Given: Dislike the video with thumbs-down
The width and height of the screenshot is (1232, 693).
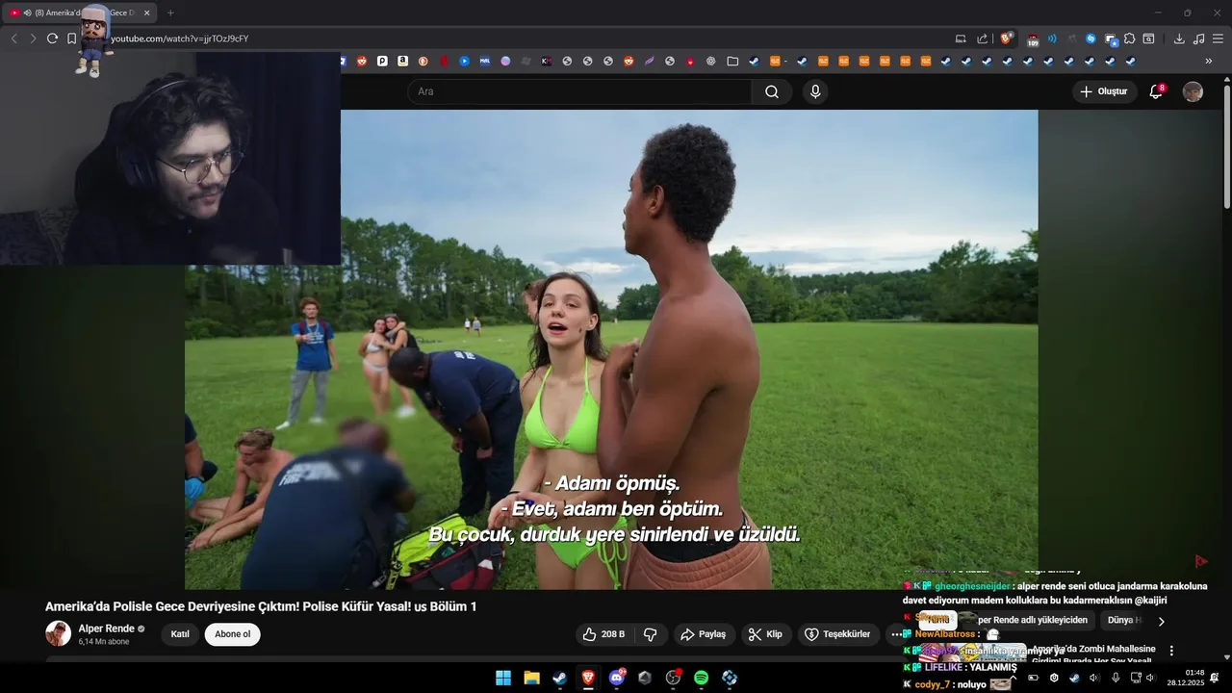Looking at the screenshot, I should pyautogui.click(x=650, y=634).
